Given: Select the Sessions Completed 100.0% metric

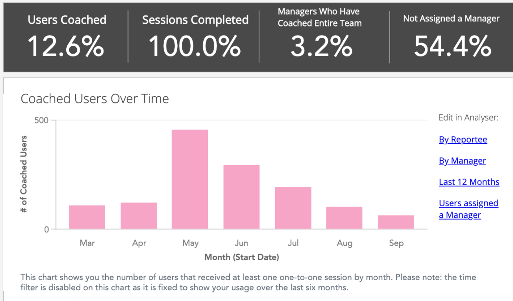Looking at the screenshot, I should (195, 46).
